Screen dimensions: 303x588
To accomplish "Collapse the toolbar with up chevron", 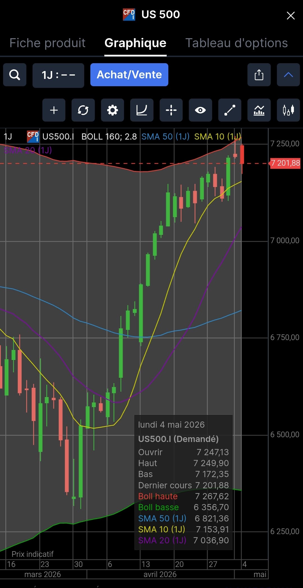I will click(x=288, y=75).
